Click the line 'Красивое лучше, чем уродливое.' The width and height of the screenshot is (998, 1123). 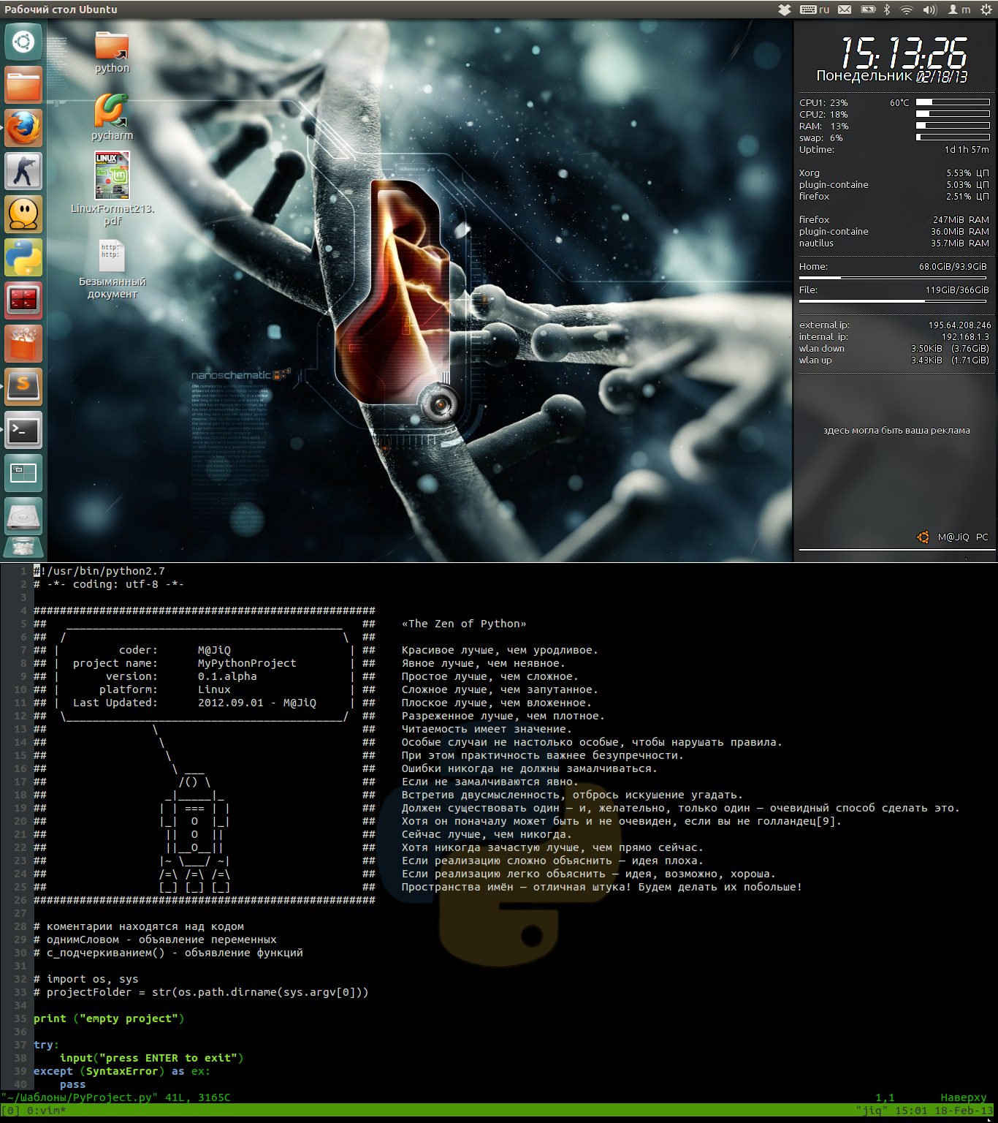click(500, 650)
